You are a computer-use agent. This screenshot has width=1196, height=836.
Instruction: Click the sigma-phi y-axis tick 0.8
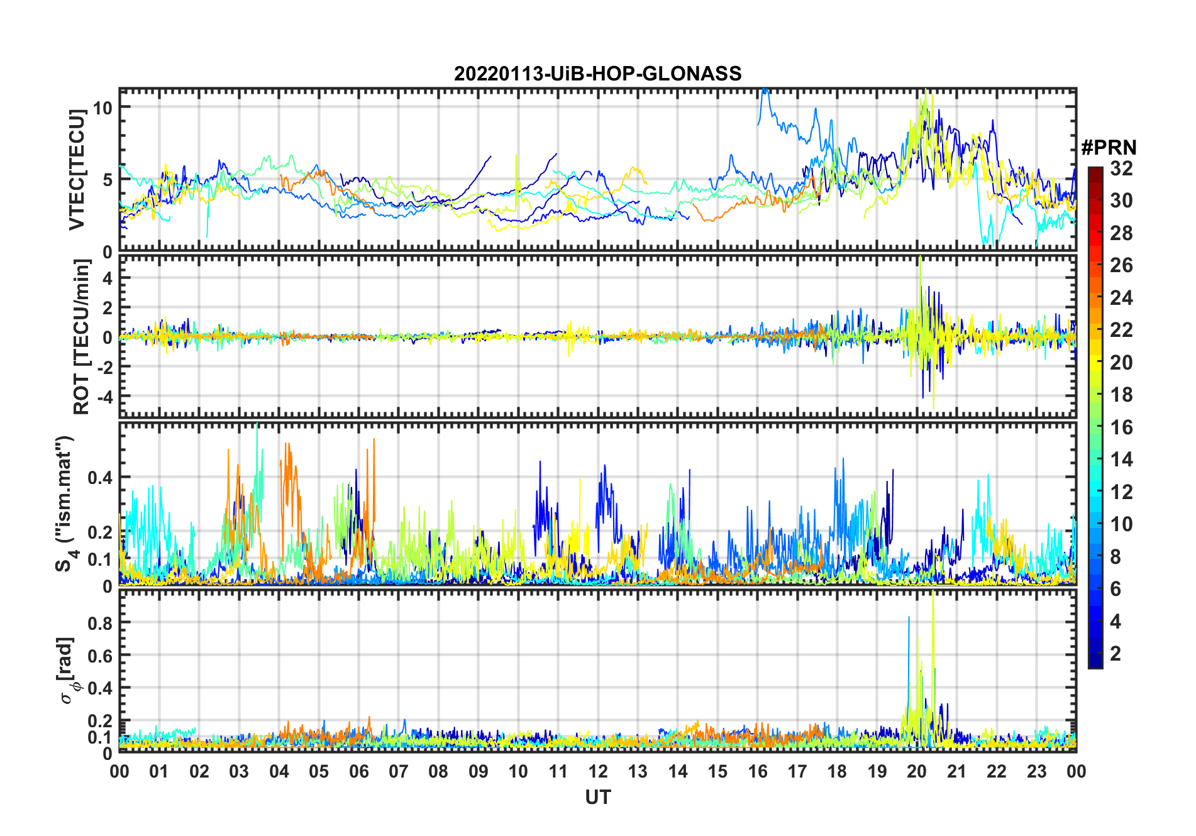pos(100,623)
